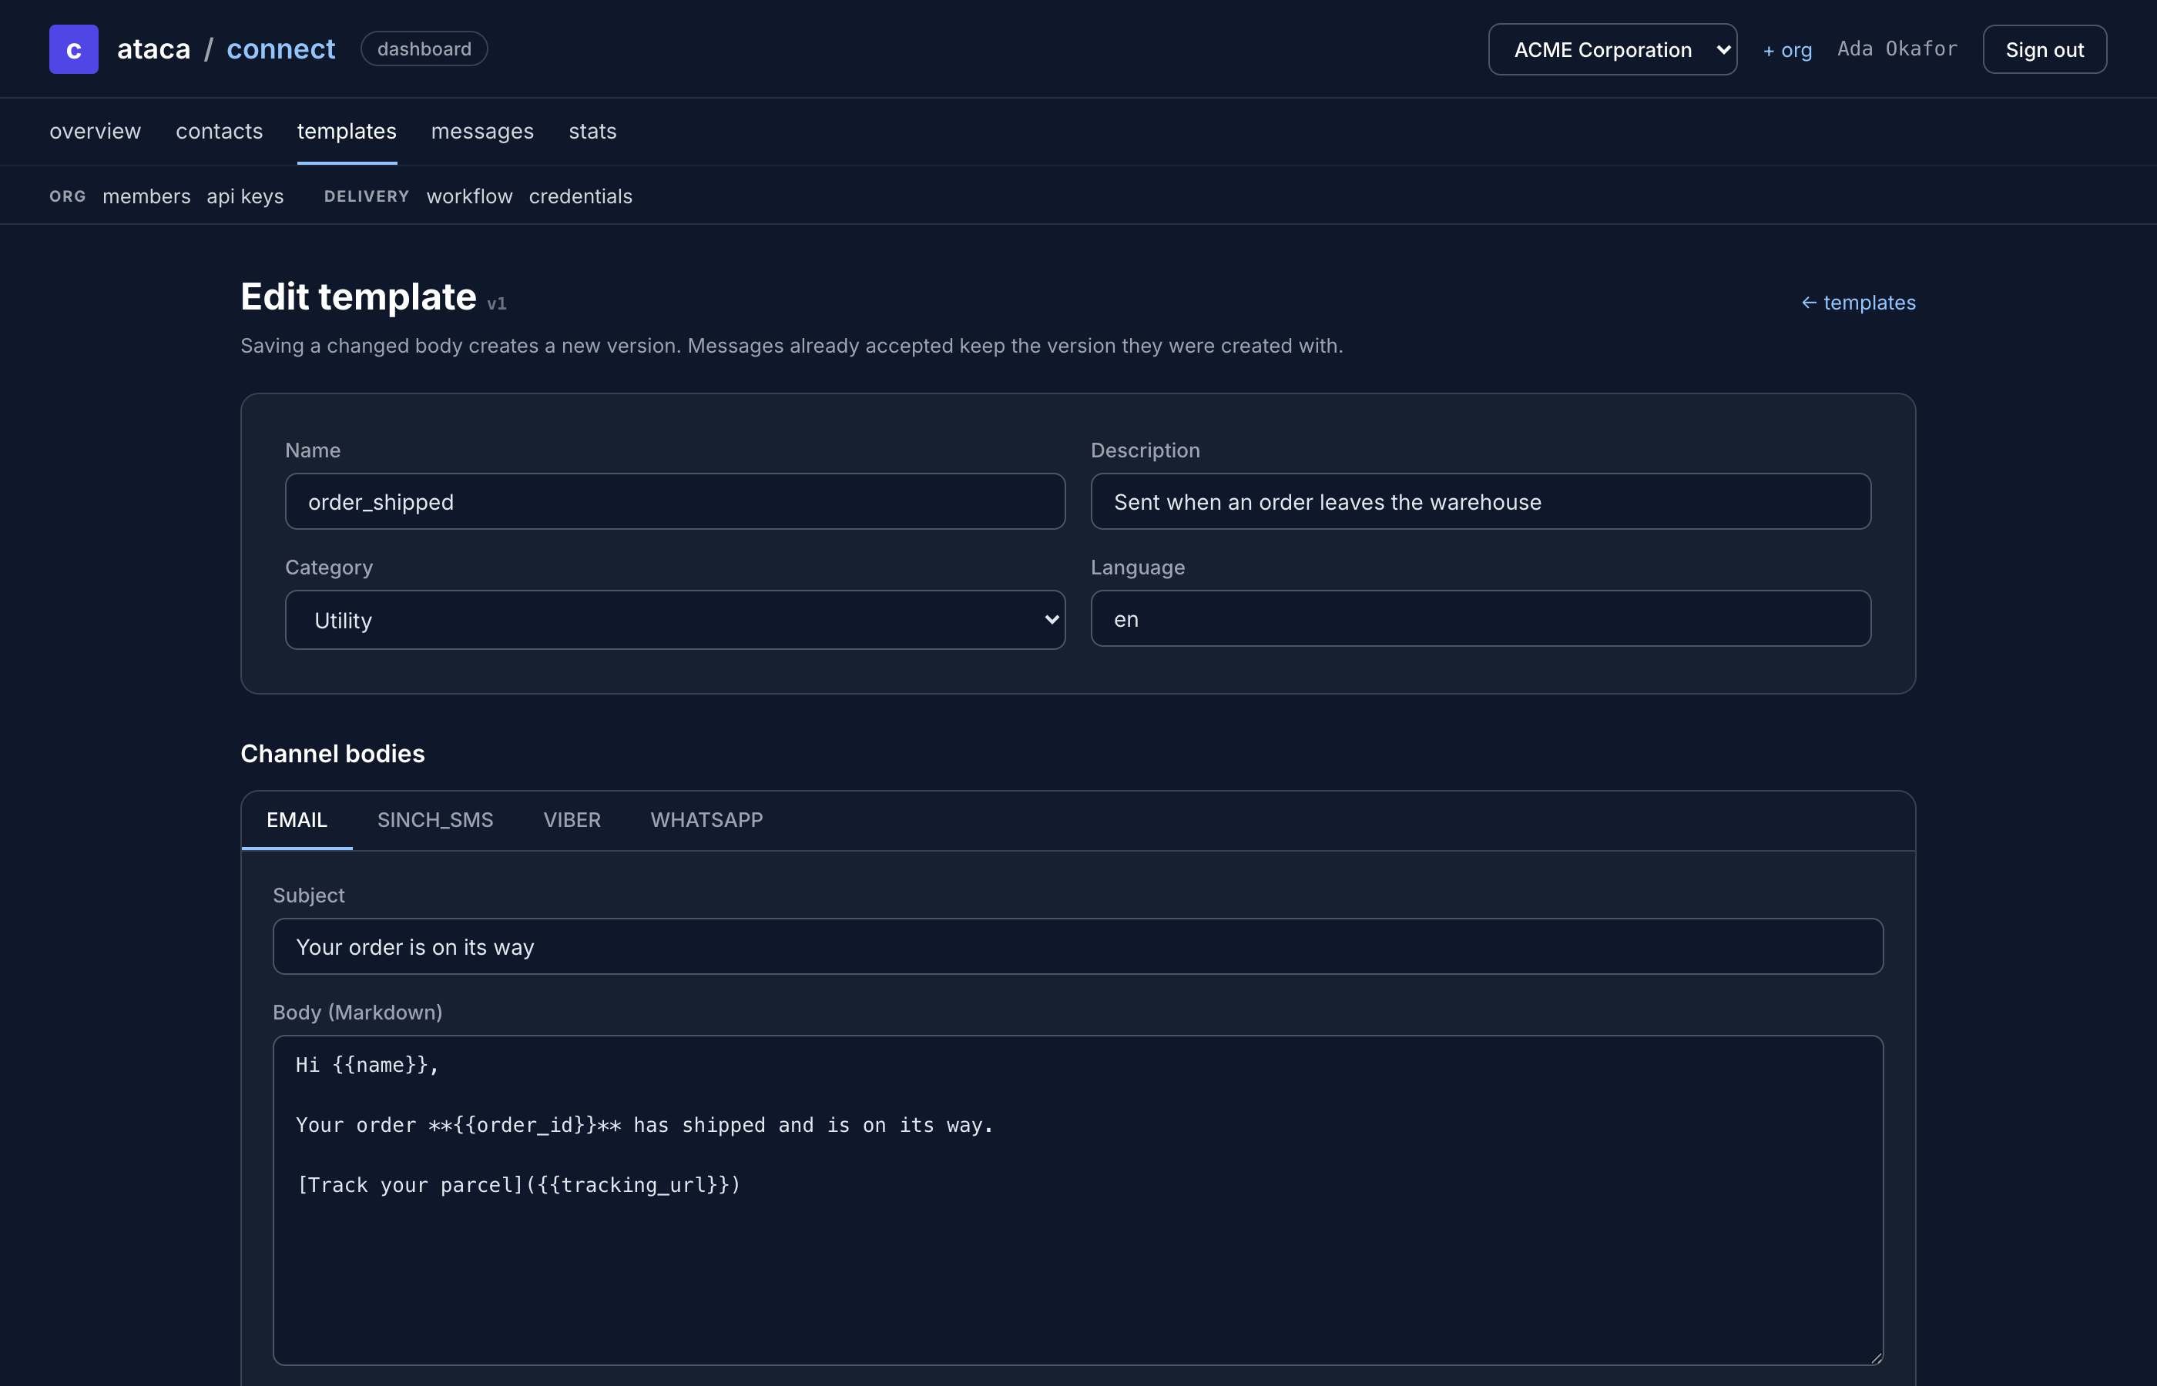The width and height of the screenshot is (2157, 1386).
Task: Click the 'DELIVERY' section label
Action: point(367,196)
